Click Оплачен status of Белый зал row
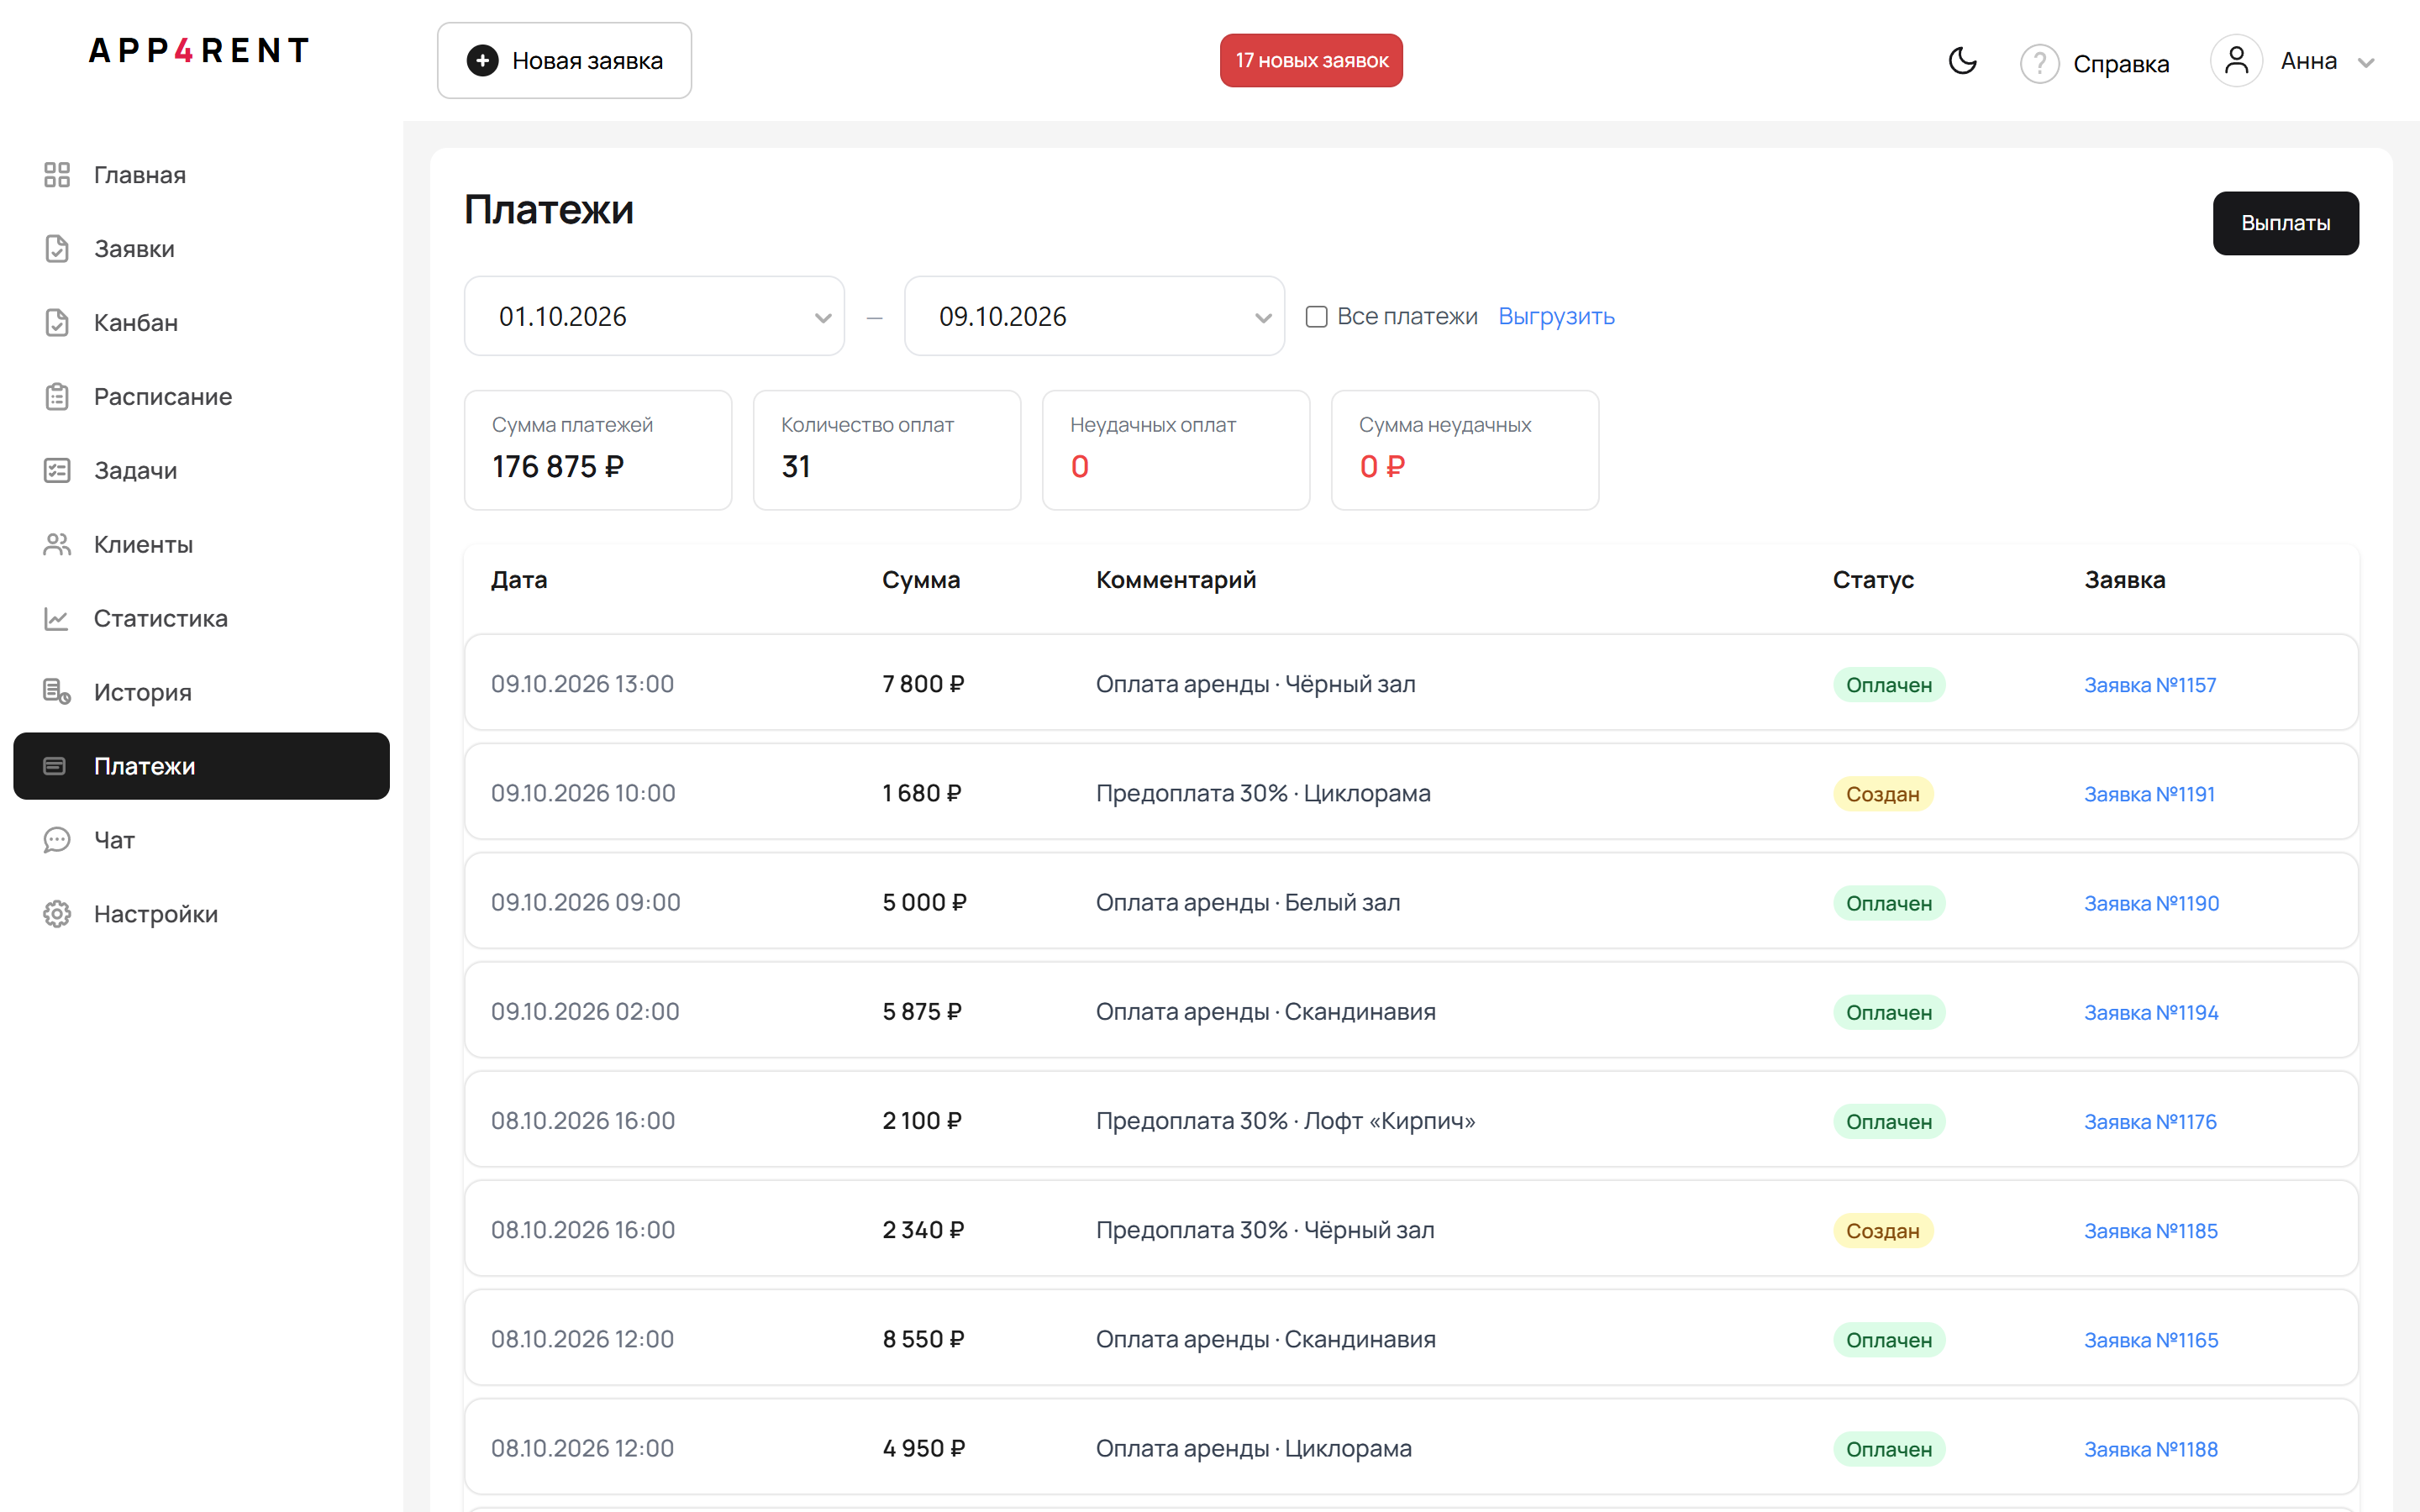The width and height of the screenshot is (2420, 1512). [x=1889, y=903]
